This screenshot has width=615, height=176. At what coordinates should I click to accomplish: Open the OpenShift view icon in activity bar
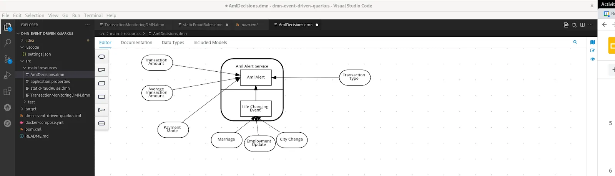click(7, 123)
